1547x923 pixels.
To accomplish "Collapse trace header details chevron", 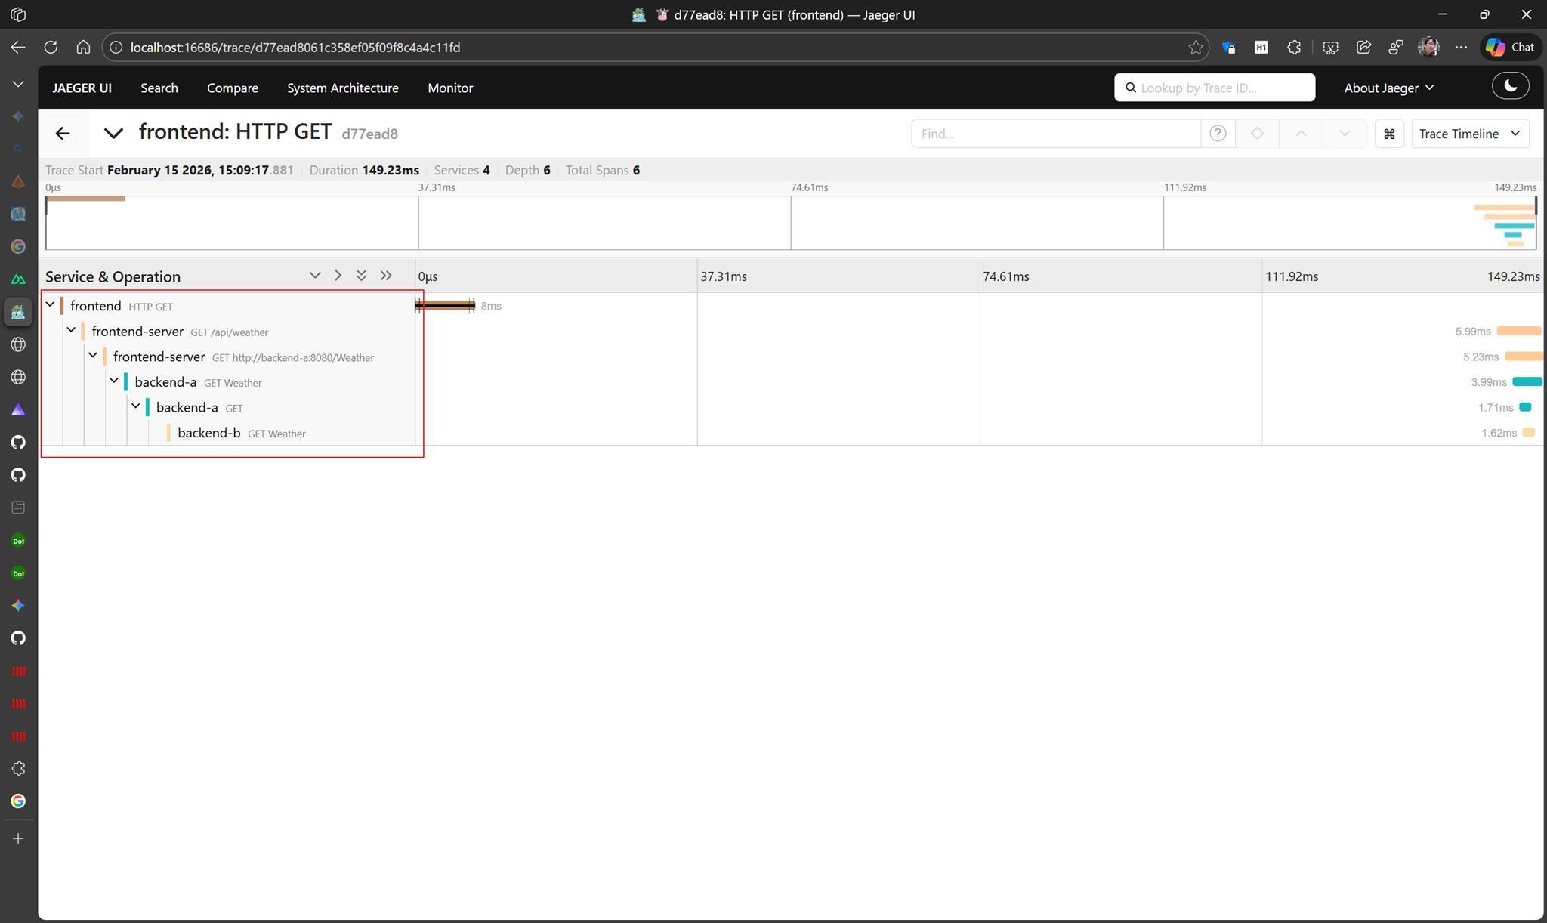I will point(113,134).
